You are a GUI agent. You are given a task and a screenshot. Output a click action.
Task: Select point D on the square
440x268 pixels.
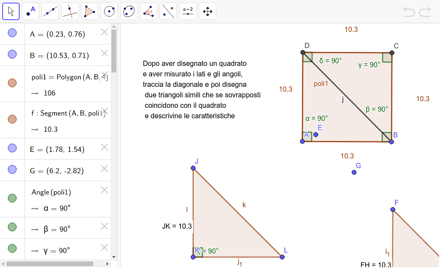(302, 52)
